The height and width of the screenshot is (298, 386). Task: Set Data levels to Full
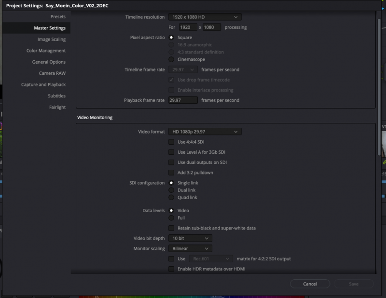pyautogui.click(x=171, y=218)
